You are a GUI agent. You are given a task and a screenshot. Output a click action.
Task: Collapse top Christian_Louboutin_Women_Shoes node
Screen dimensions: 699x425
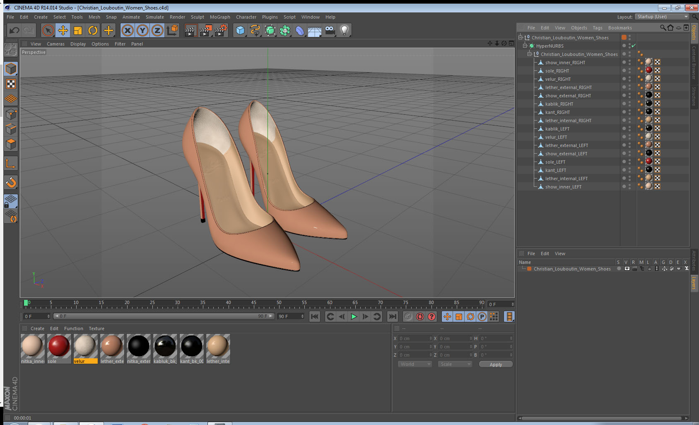pos(521,37)
